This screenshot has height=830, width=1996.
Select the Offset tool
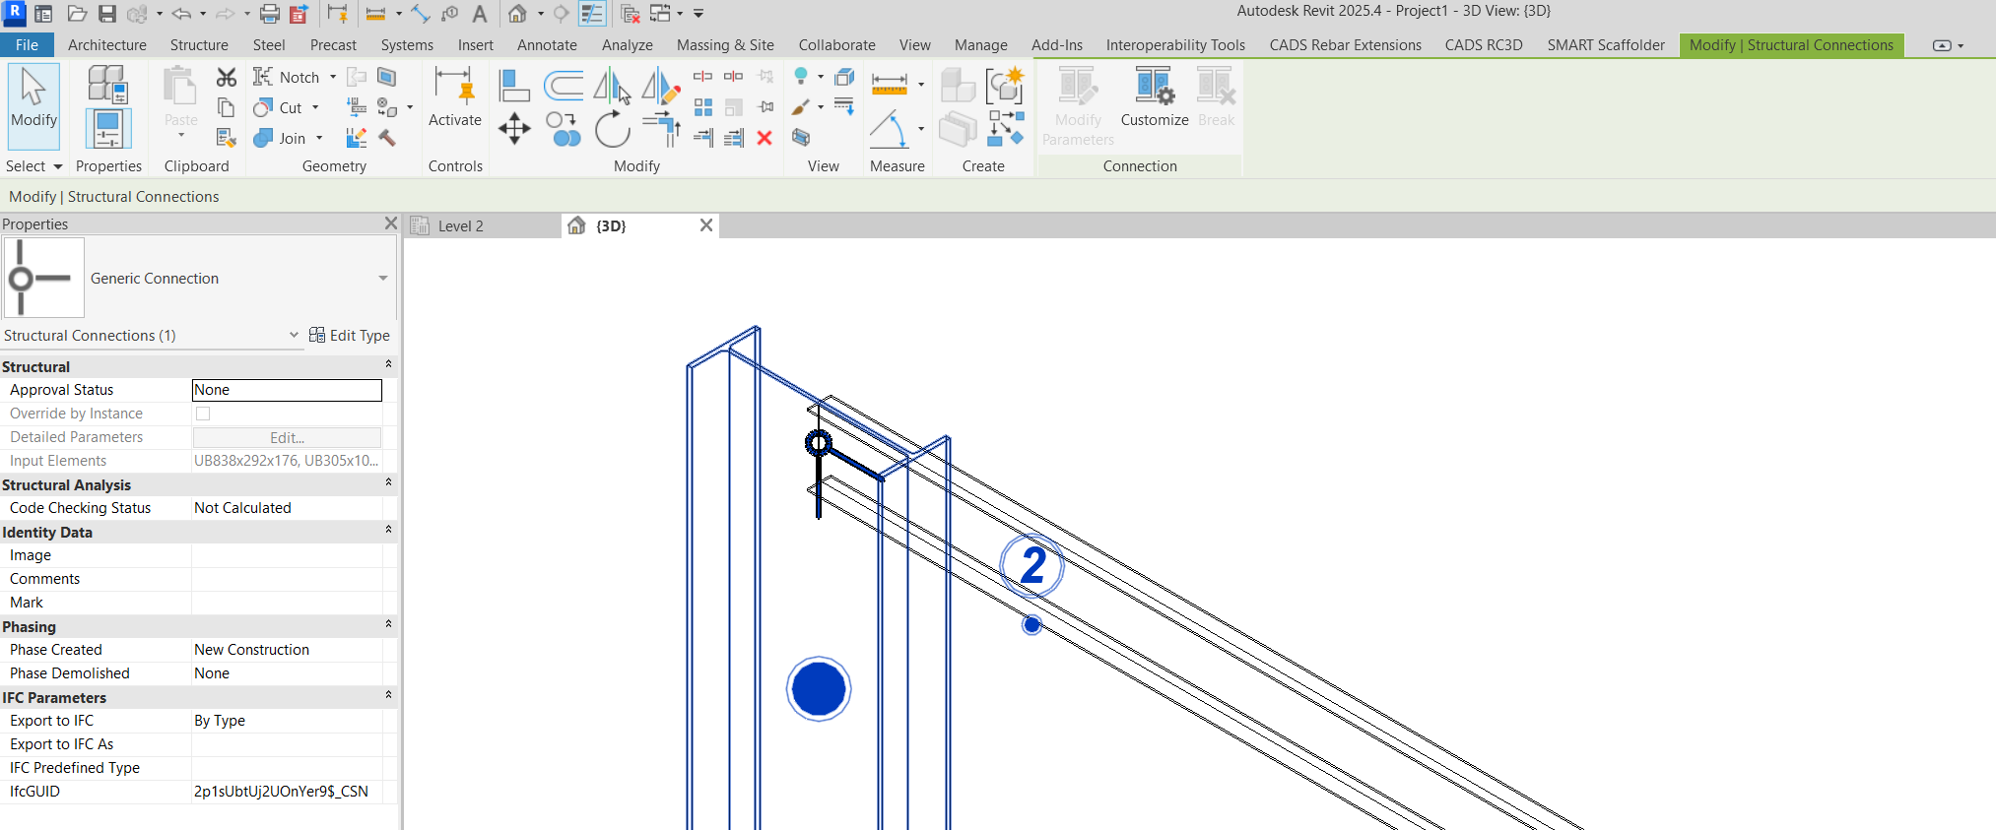(x=564, y=86)
